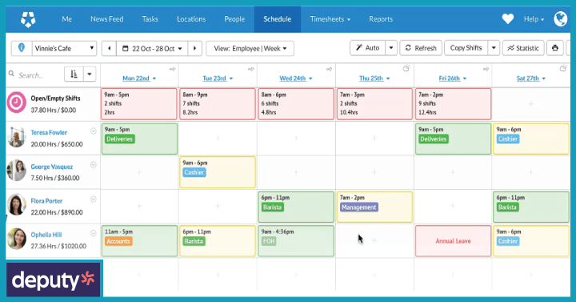Click the heart icon in top bar
Viewport: 576px width, 302px height.
click(x=508, y=18)
